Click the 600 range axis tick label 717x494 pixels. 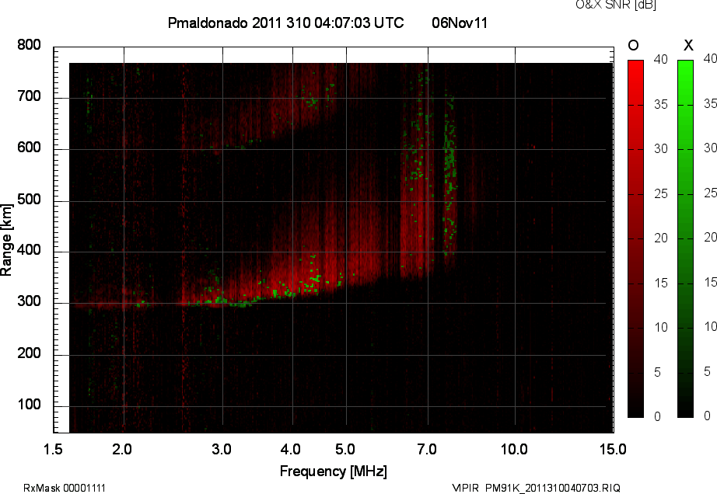tap(29, 148)
